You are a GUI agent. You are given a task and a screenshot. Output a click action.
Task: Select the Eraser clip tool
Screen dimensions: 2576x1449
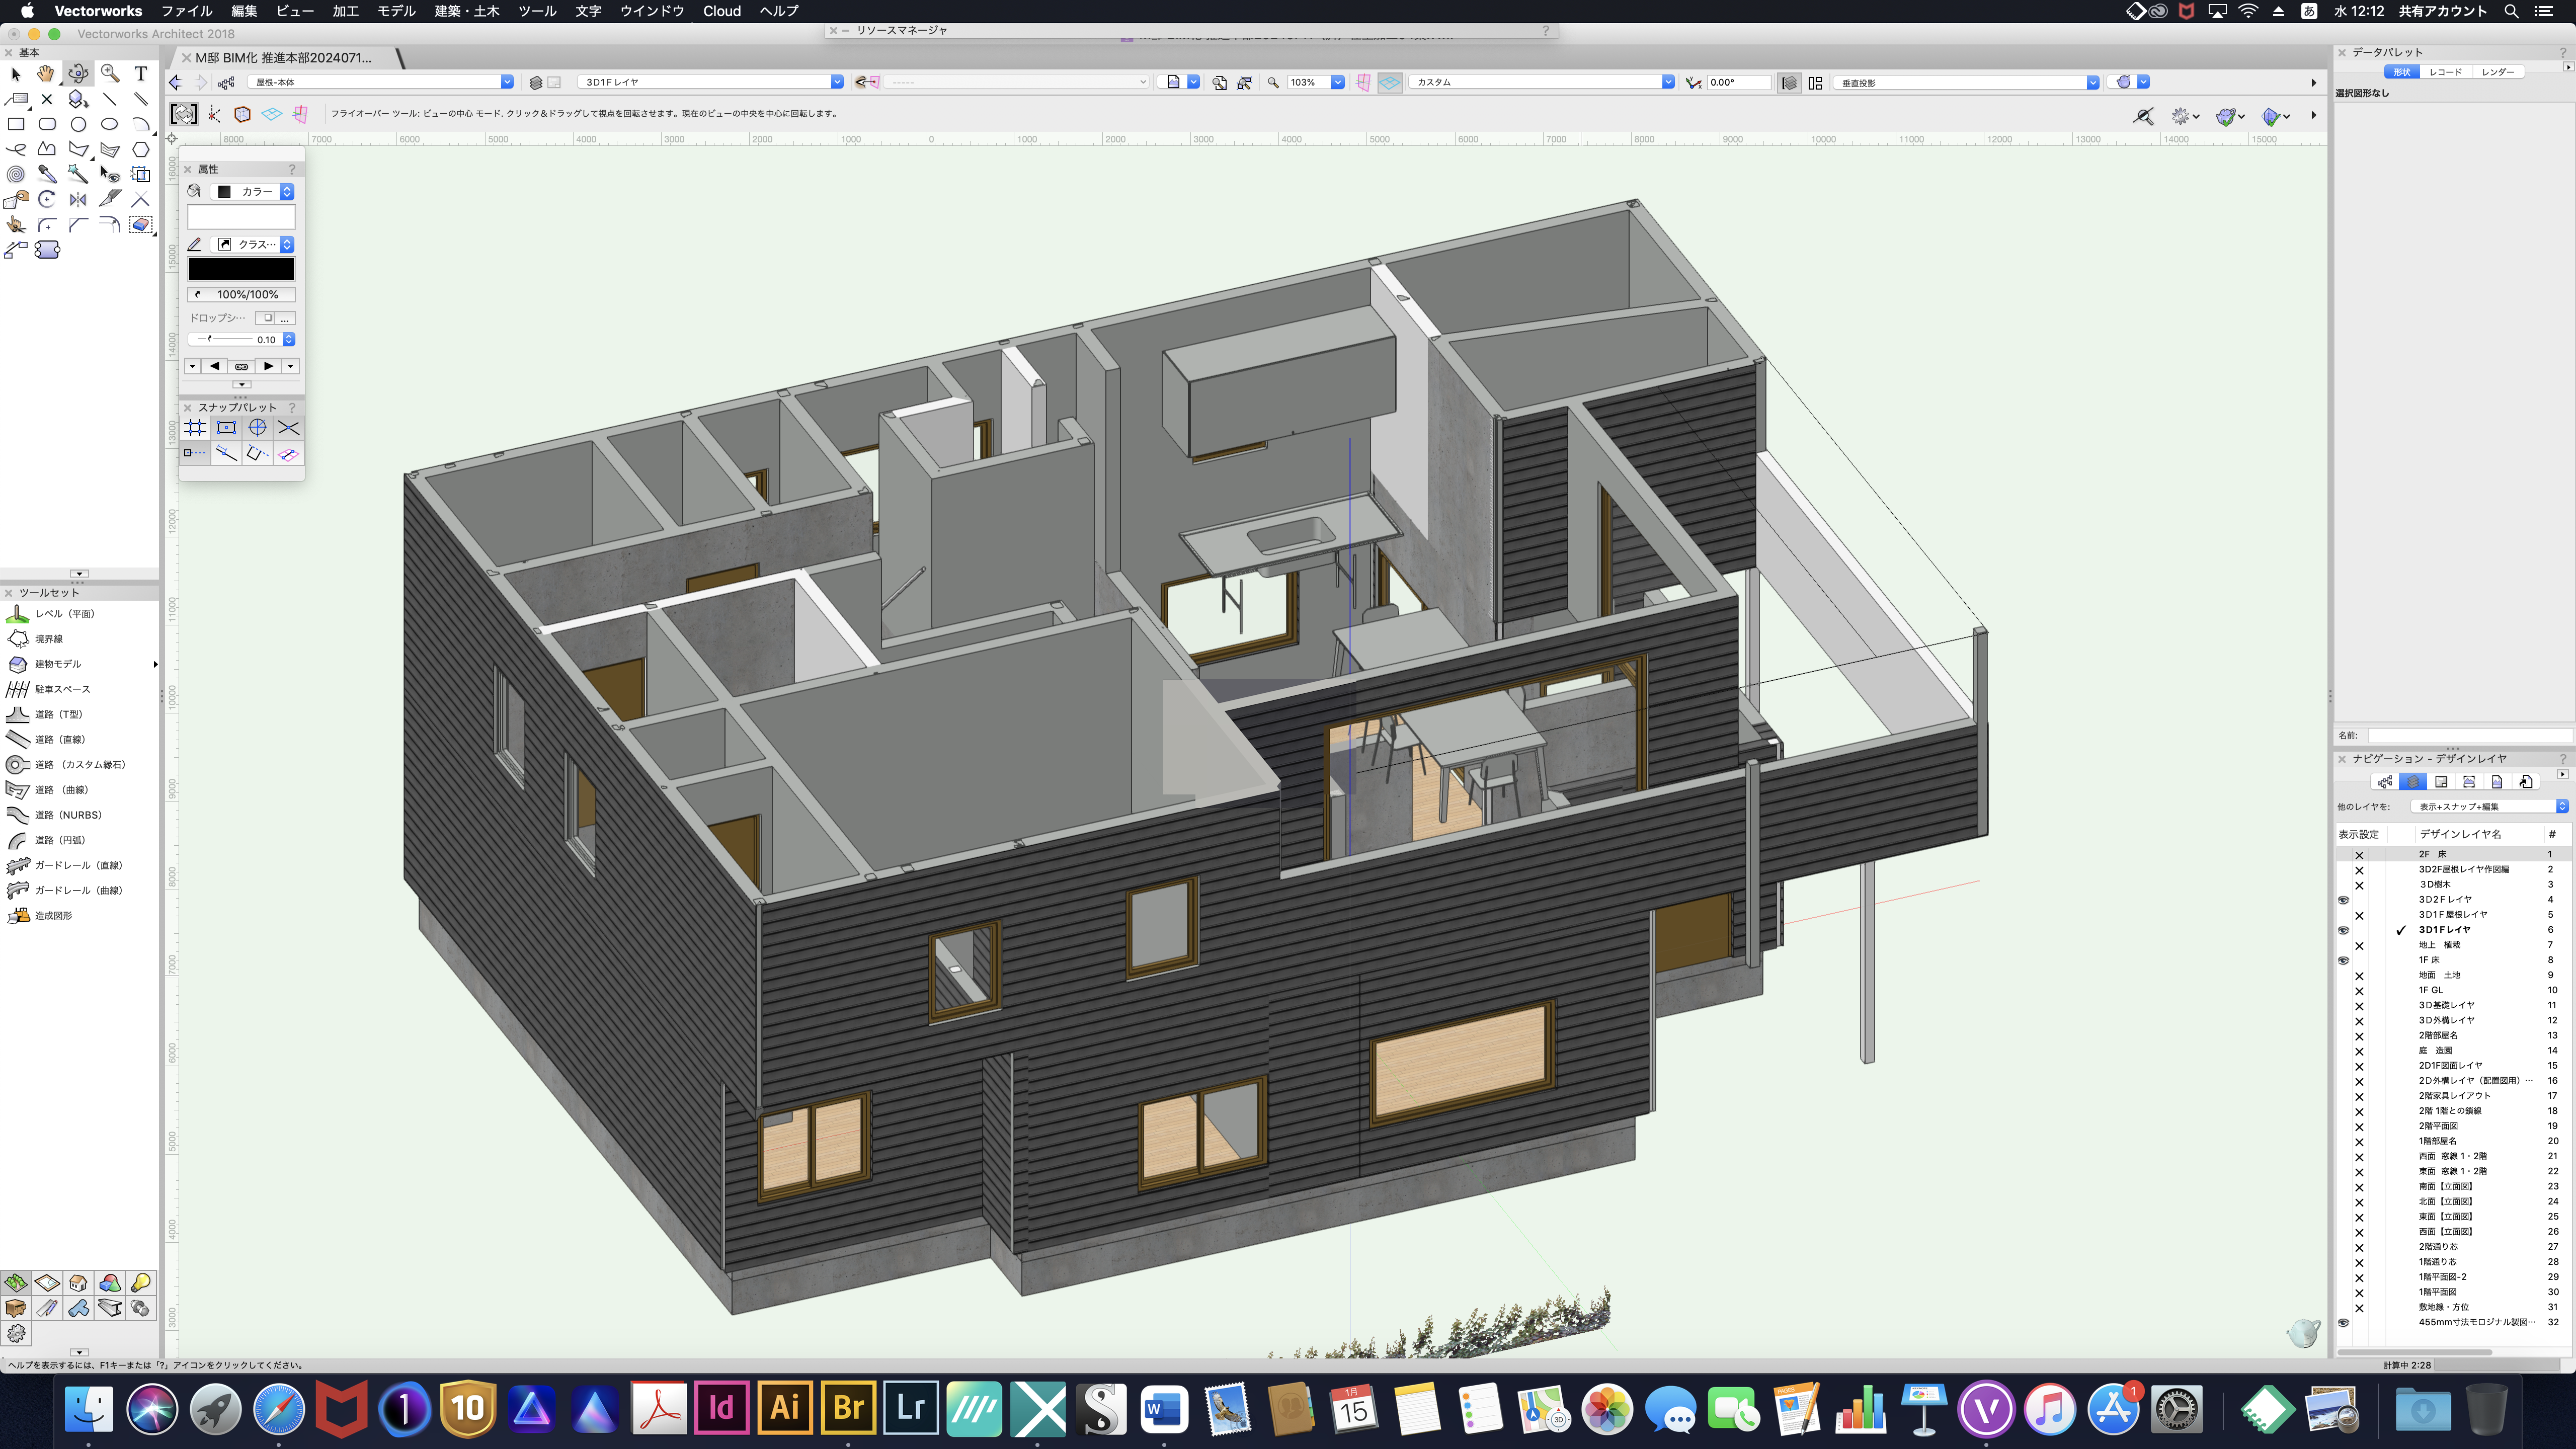click(141, 224)
